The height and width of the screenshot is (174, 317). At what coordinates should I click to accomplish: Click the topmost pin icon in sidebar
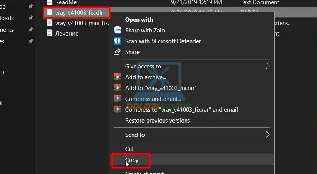coord(31,7)
